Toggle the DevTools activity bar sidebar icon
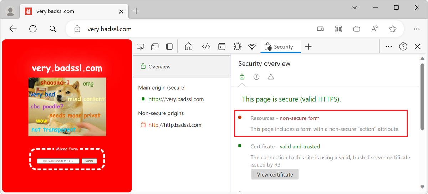Image resolution: width=428 pixels, height=194 pixels. (x=169, y=47)
